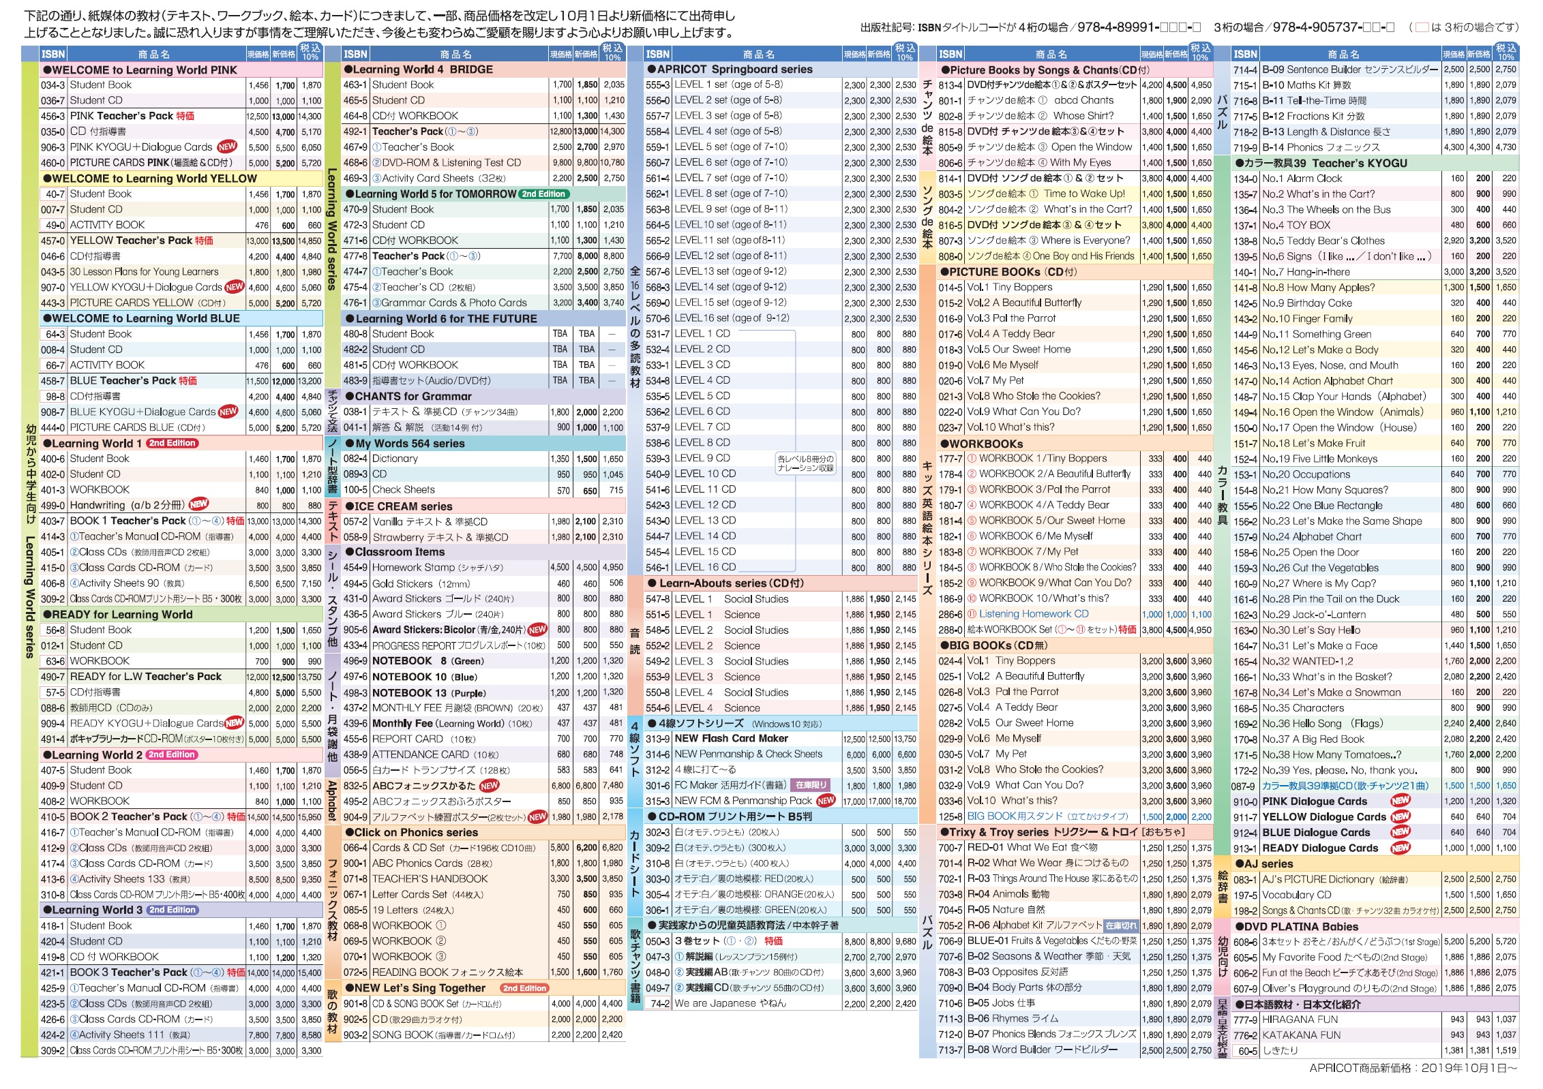Image resolution: width=1543 pixels, height=1089 pixels.
Task: Click 'BIG BOOK用スタンド' product name
Action: coord(1048,816)
